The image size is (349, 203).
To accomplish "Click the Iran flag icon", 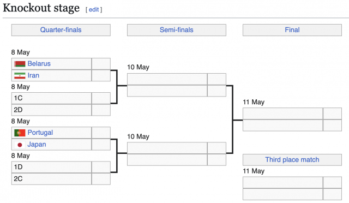I will 20,75.
